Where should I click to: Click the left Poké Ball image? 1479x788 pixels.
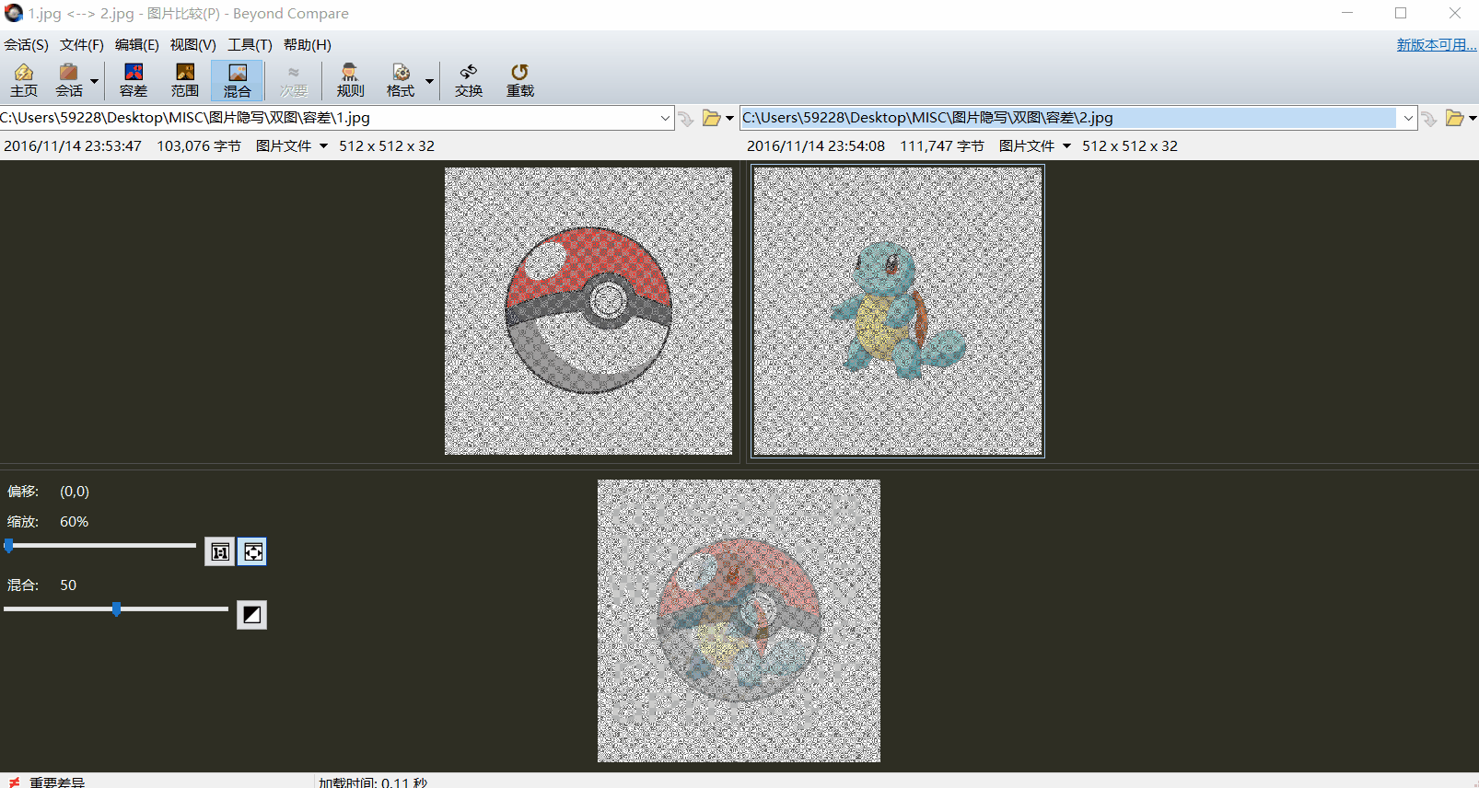pyautogui.click(x=588, y=311)
